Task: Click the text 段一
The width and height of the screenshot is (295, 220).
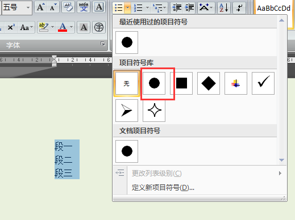Action: coord(64,147)
